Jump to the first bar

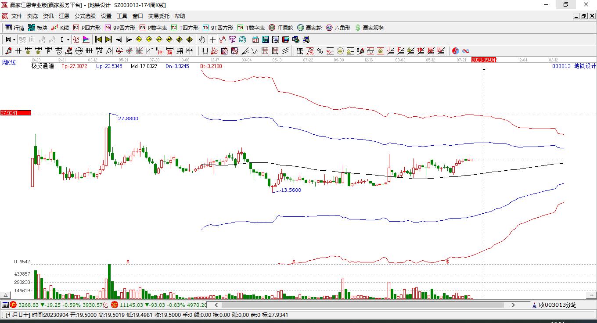pyautogui.click(x=99, y=39)
